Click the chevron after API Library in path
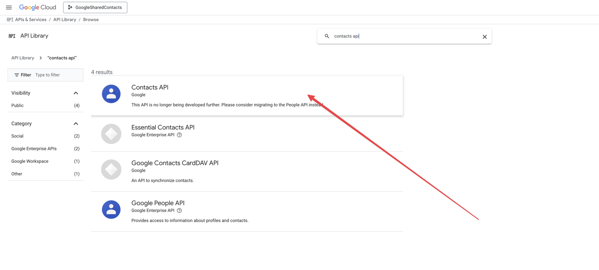 pos(41,58)
